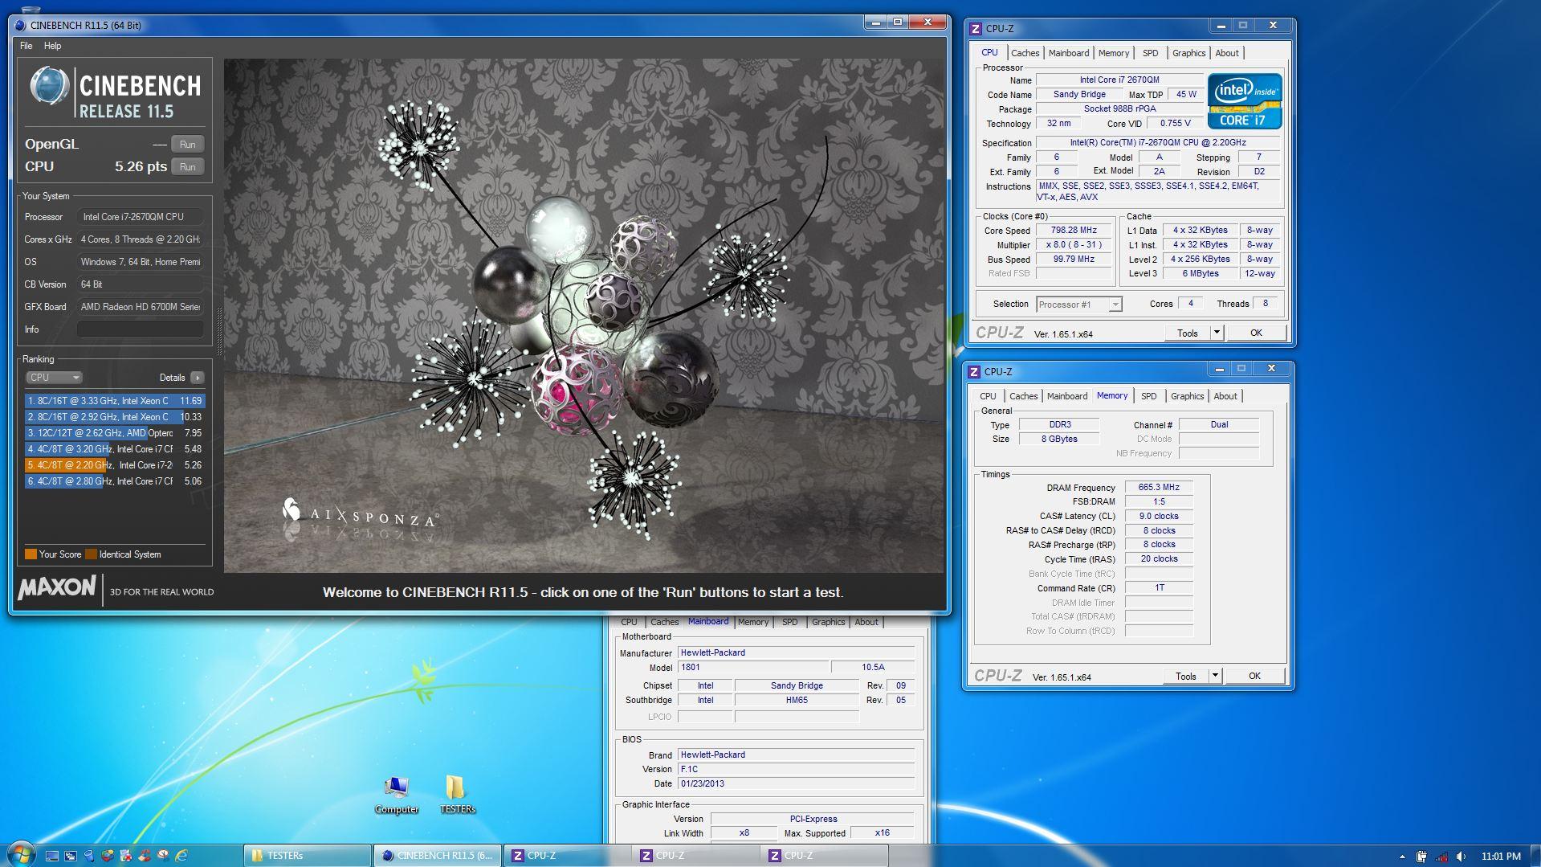Click the network signal tray icon
Viewport: 1541px width, 867px height.
coord(1441,857)
